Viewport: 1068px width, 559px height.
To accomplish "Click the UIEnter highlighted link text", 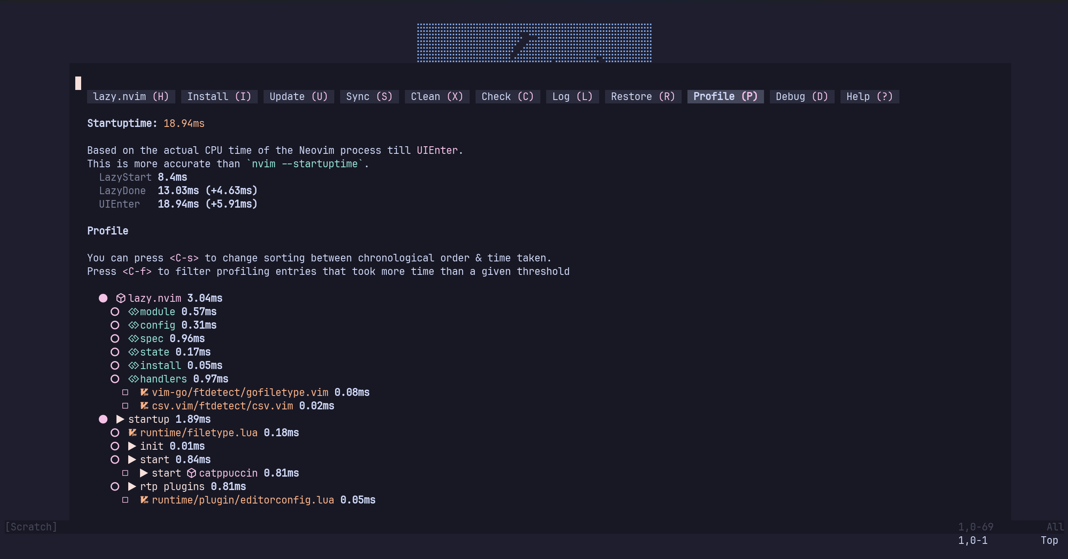I will [437, 150].
